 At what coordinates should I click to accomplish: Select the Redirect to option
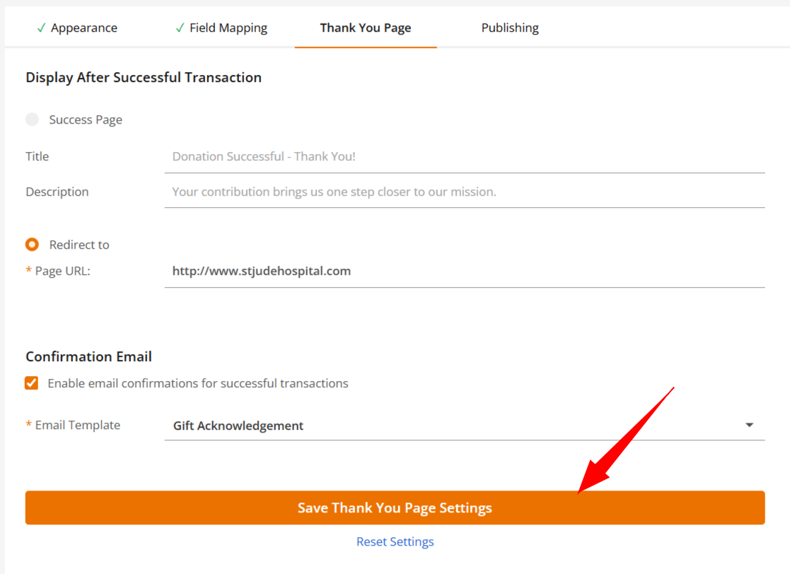click(31, 244)
